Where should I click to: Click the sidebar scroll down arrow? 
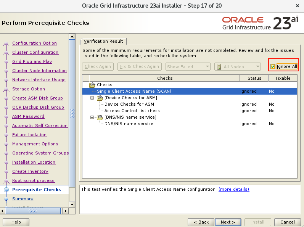72,204
